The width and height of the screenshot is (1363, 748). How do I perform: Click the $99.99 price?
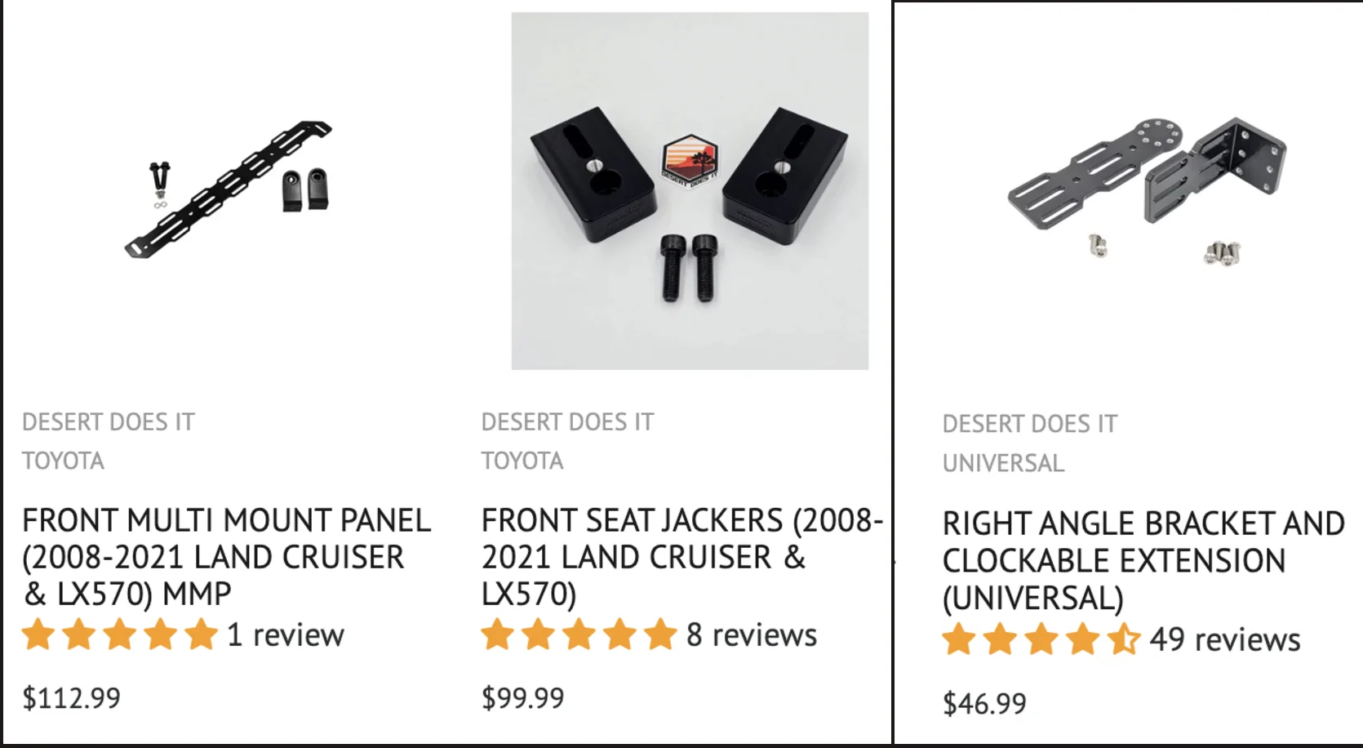pyautogui.click(x=522, y=698)
